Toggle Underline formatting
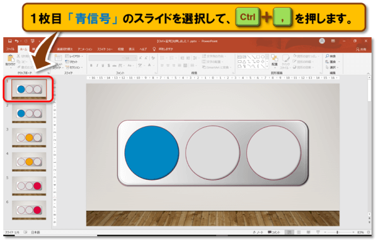 103,66
